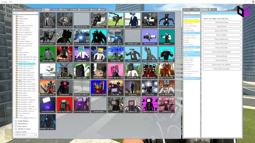Switch to the NPCs spawn menu tab
This screenshot has height=143, width=255.
click(x=46, y=10)
